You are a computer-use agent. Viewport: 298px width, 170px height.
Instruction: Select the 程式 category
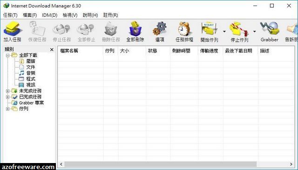coord(30,79)
